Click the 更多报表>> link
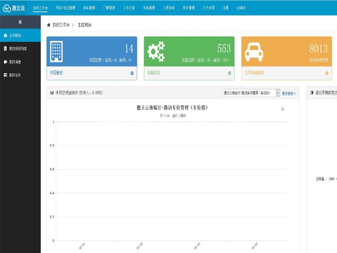This screenshot has width=337, height=253. point(289,94)
